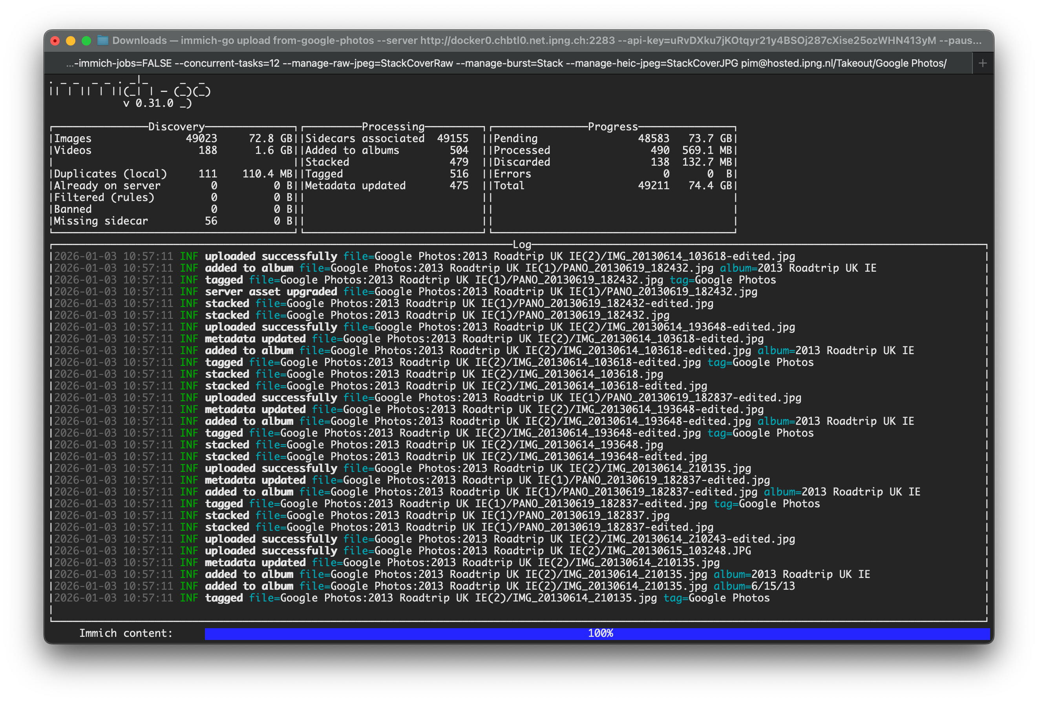Viewport: 1038px width, 702px height.
Task: Click the Processing panel heading
Action: [x=393, y=127]
